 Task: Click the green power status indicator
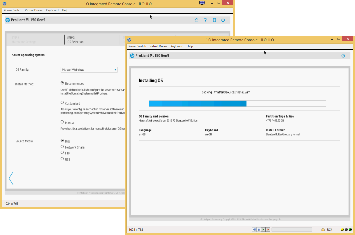[x=350, y=229]
